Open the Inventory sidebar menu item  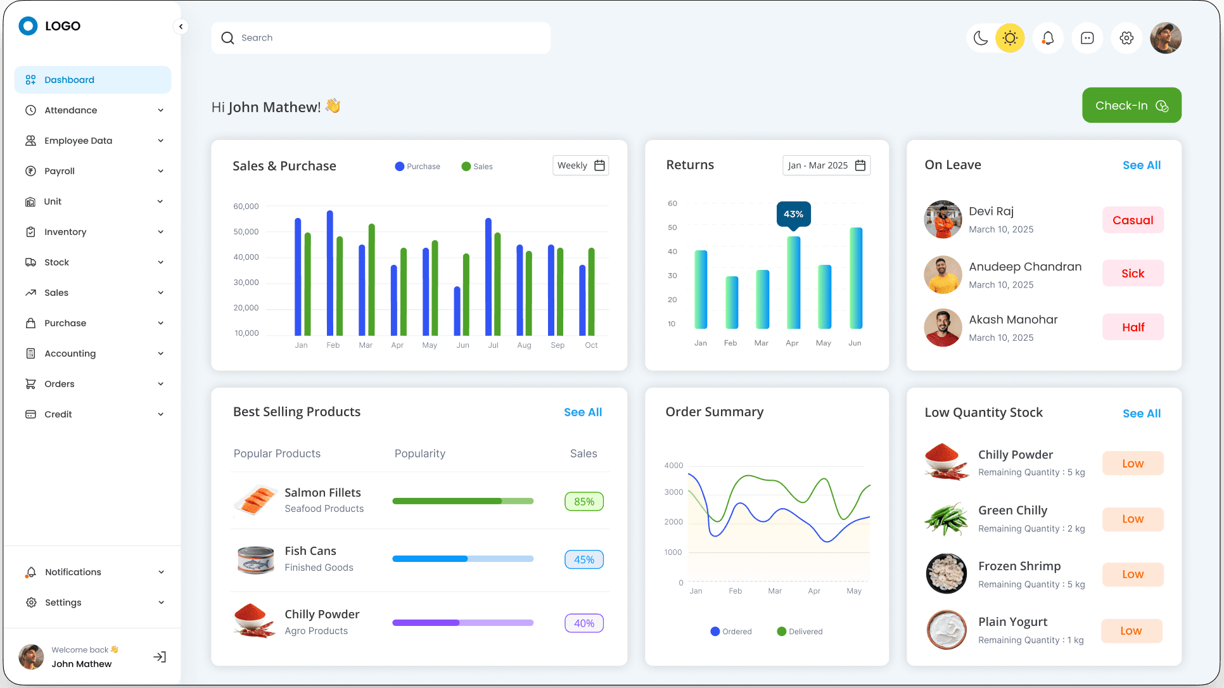(65, 232)
